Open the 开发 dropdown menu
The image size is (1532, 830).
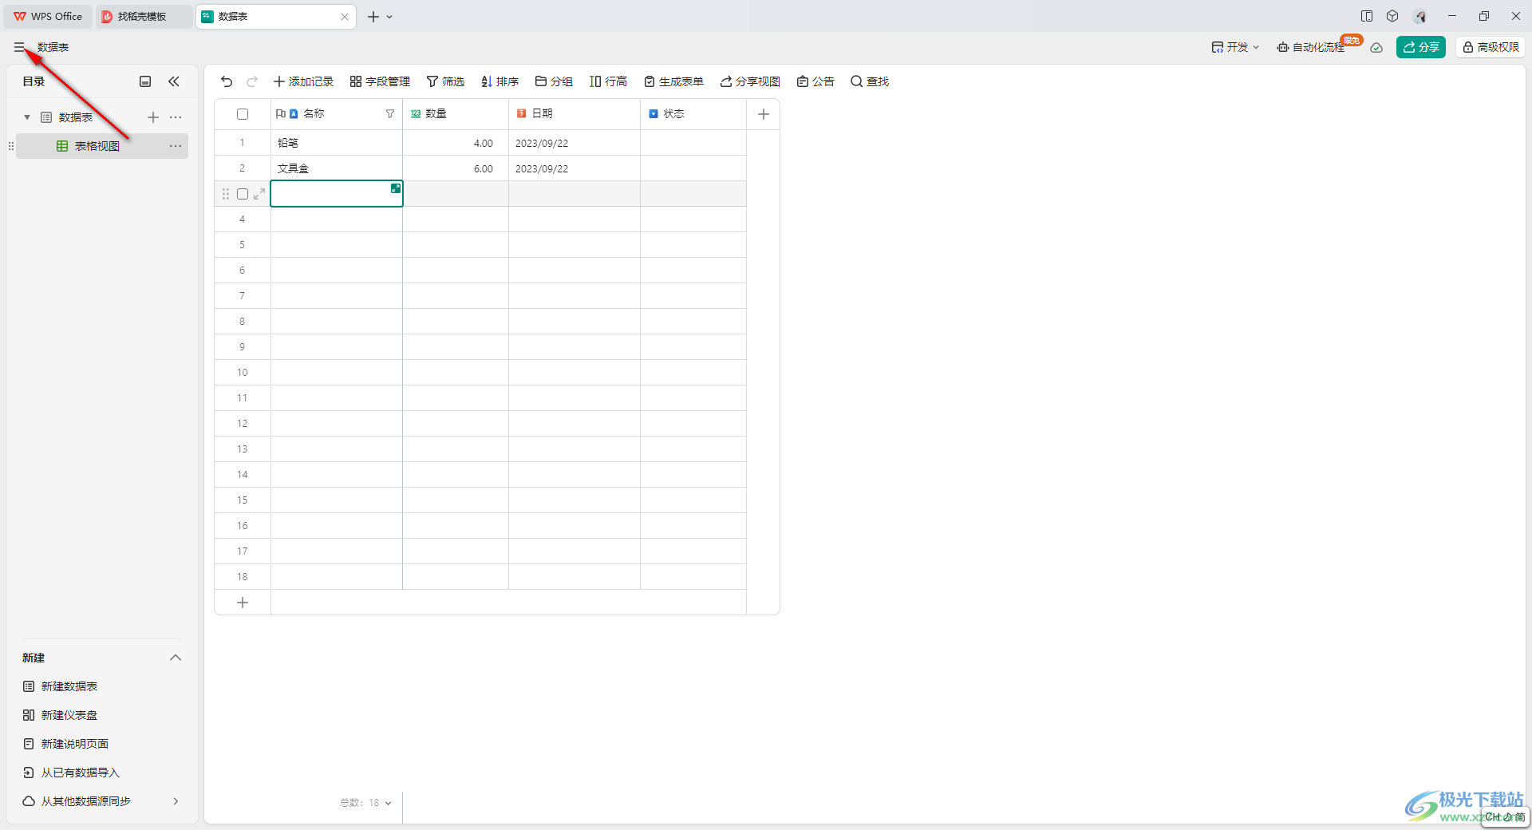point(1235,47)
